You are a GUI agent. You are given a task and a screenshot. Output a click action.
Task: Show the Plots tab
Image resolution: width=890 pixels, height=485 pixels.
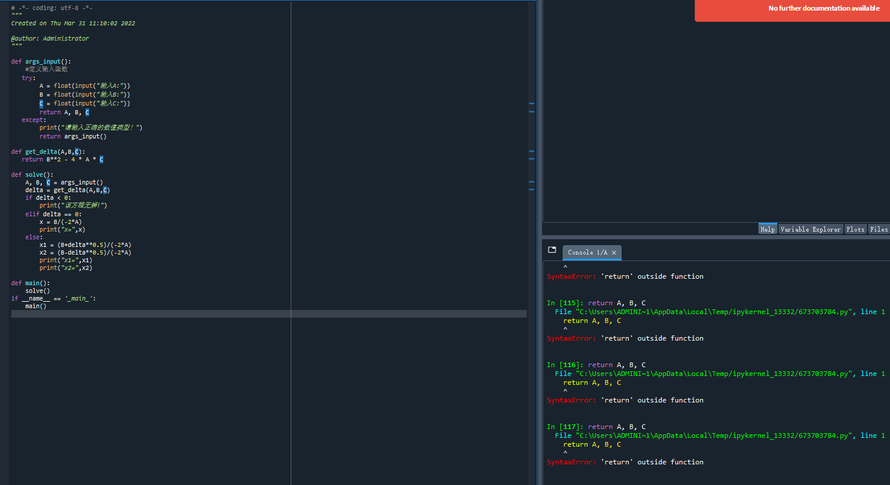click(855, 229)
